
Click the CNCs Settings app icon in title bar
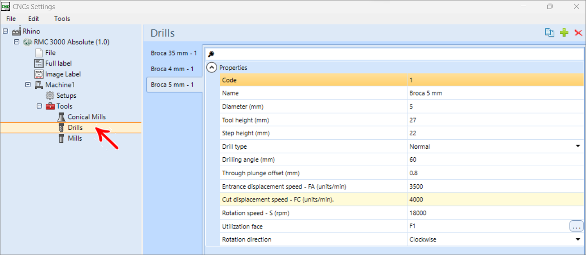pos(5,6)
